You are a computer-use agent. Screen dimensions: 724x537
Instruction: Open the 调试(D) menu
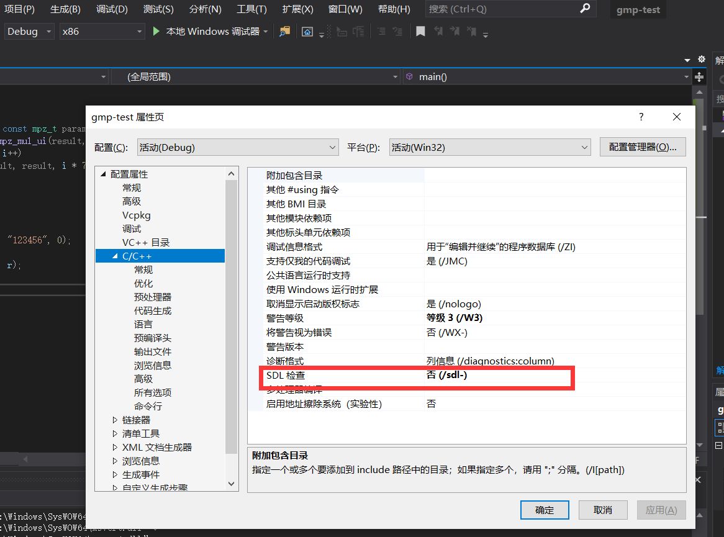(112, 9)
